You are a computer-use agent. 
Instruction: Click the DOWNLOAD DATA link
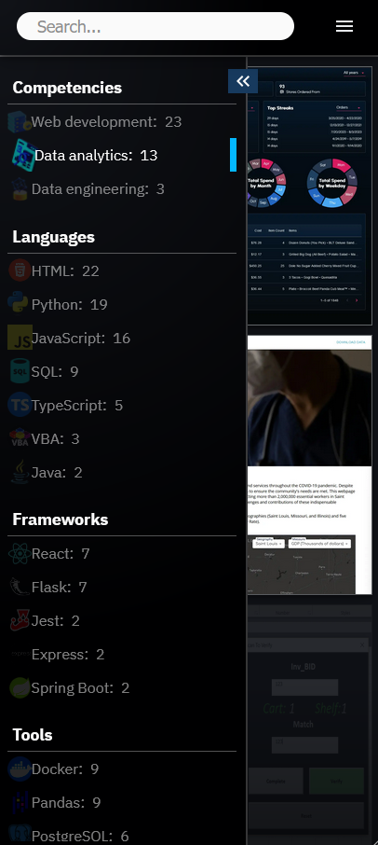click(351, 342)
